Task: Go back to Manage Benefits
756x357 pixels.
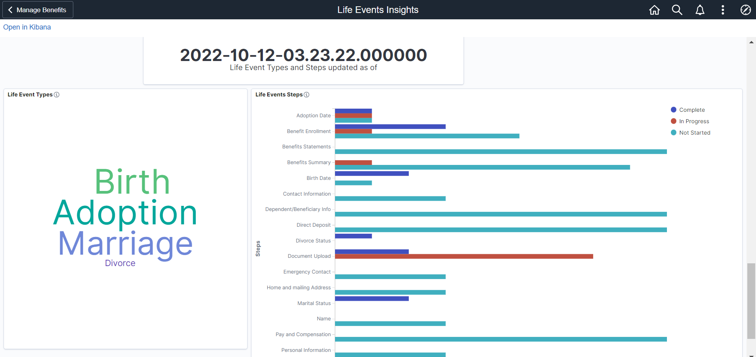Action: click(38, 10)
